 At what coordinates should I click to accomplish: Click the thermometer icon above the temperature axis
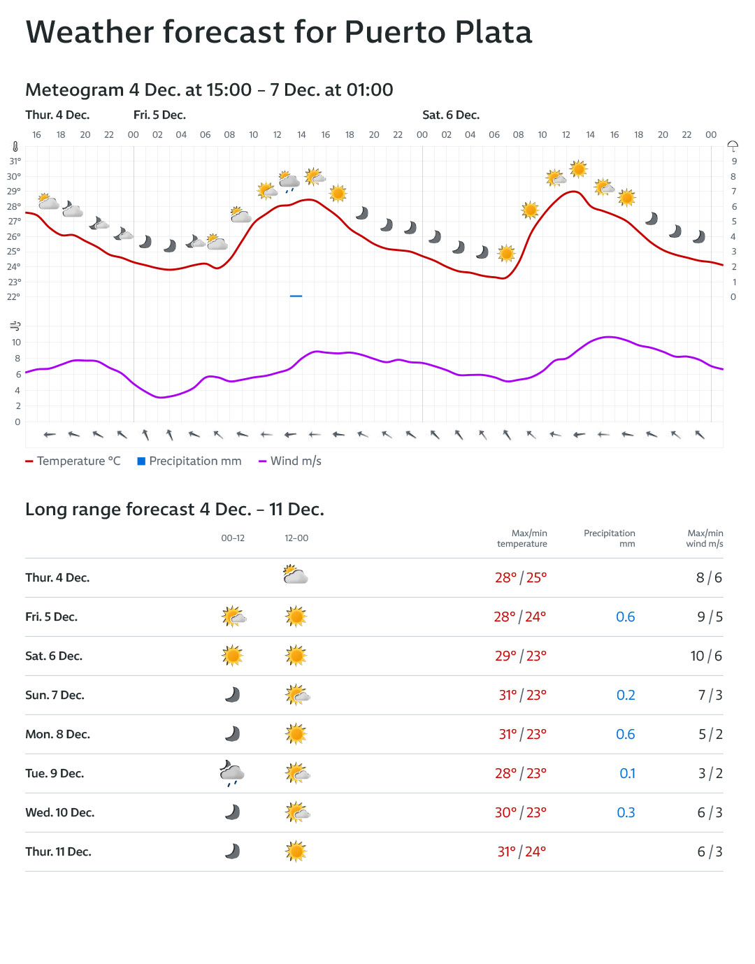[15, 147]
